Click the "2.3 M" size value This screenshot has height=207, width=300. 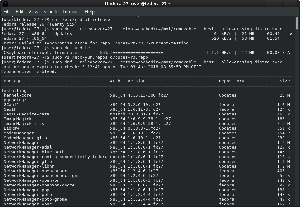point(283,124)
